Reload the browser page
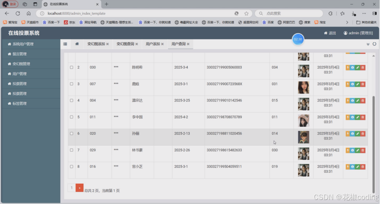380x204 pixels. point(18,13)
